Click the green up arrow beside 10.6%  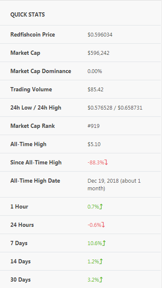tap(104, 243)
